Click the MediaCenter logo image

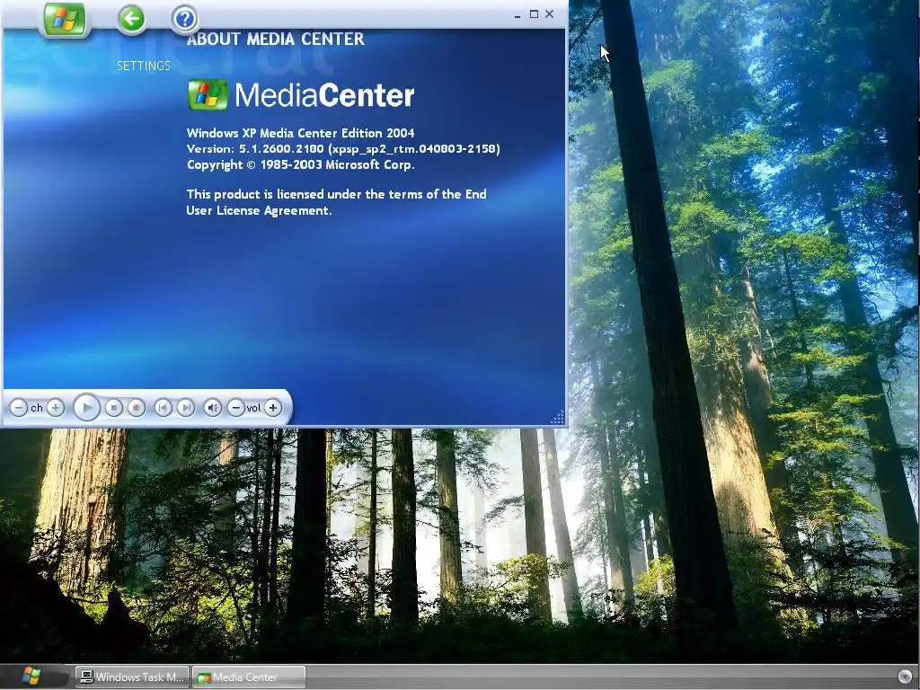[301, 95]
